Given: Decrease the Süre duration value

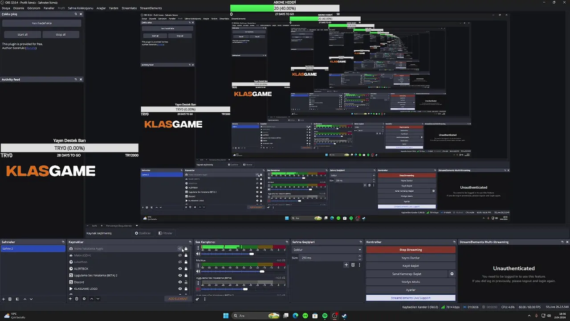Looking at the screenshot, I should 360,259.
